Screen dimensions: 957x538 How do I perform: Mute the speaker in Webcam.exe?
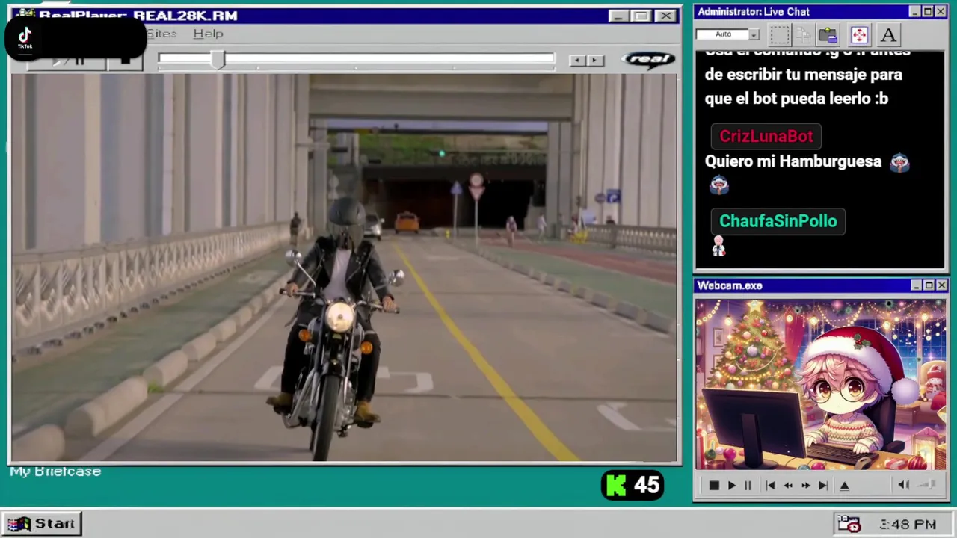(903, 485)
